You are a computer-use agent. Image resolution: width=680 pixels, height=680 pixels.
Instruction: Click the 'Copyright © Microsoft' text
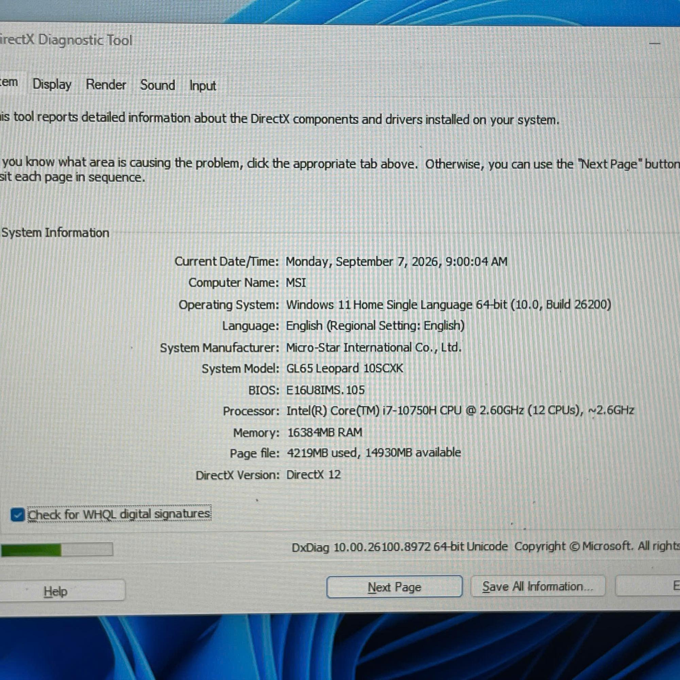point(574,546)
